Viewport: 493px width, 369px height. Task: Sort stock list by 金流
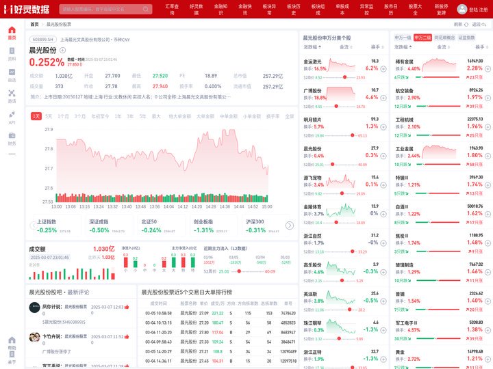[x=346, y=47]
